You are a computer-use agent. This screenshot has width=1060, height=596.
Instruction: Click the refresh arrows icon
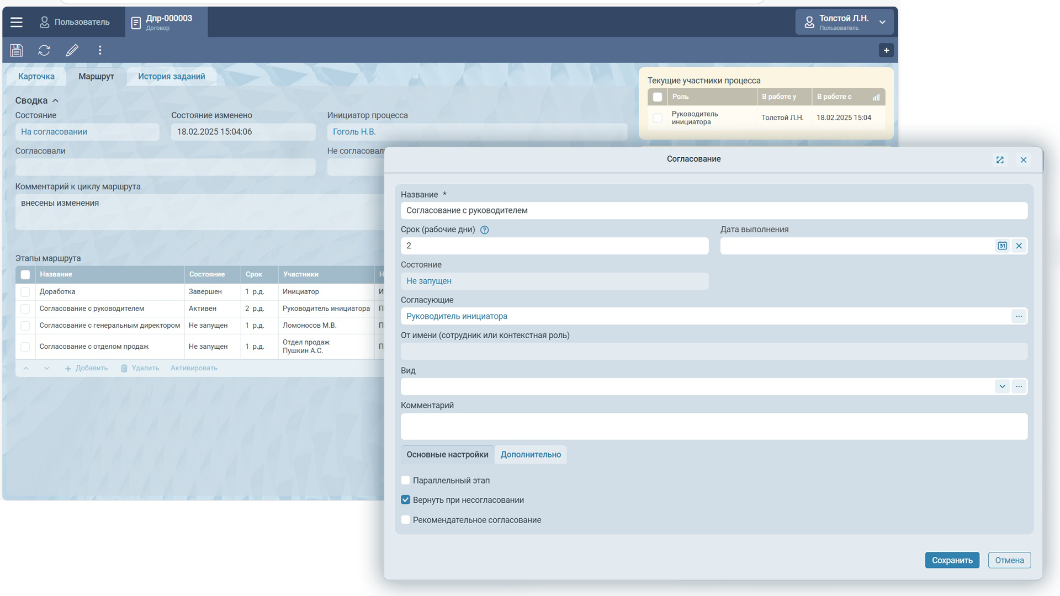click(x=44, y=50)
